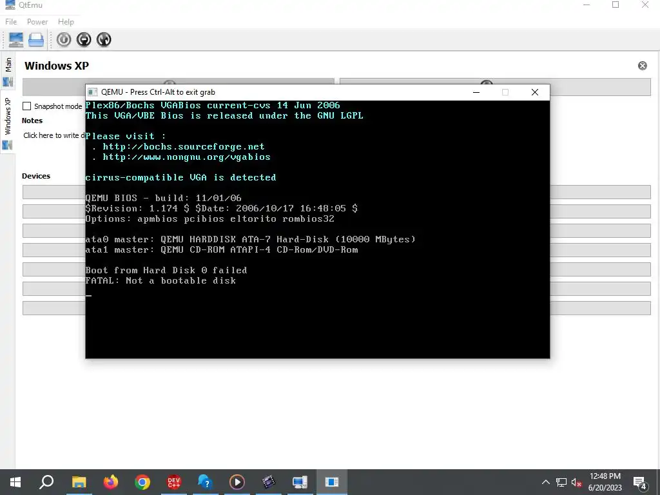Open the Power menu
The image size is (660, 495).
click(37, 22)
